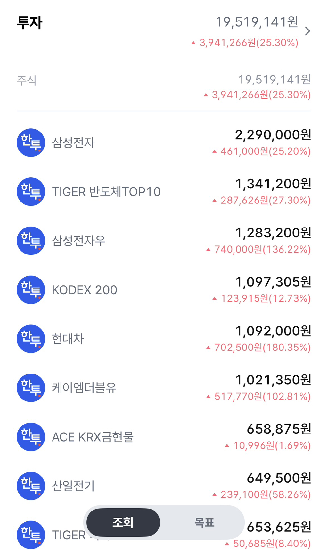Tap the partially hidden TIGER holding's 한투 icon at bottom
The width and height of the screenshot is (328, 550).
click(x=31, y=535)
